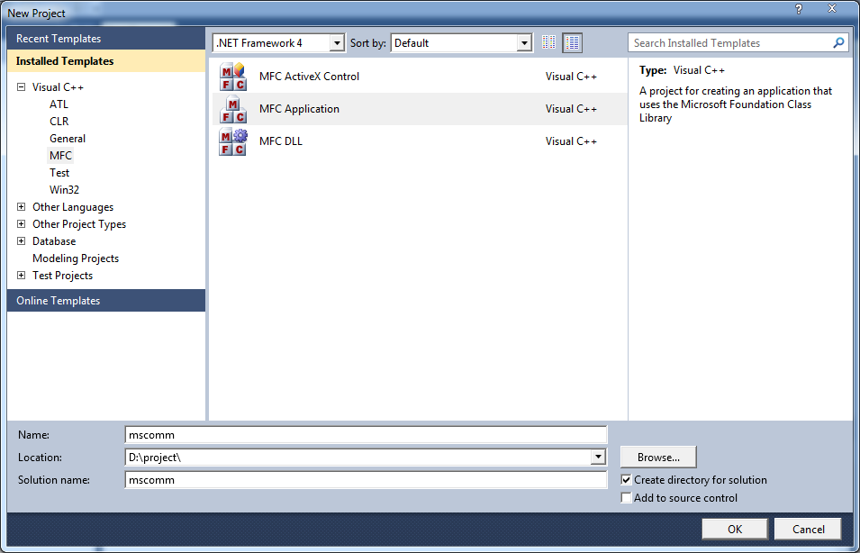The height and width of the screenshot is (553, 860).
Task: Open the .NET Framework version dropdown
Action: 337,43
